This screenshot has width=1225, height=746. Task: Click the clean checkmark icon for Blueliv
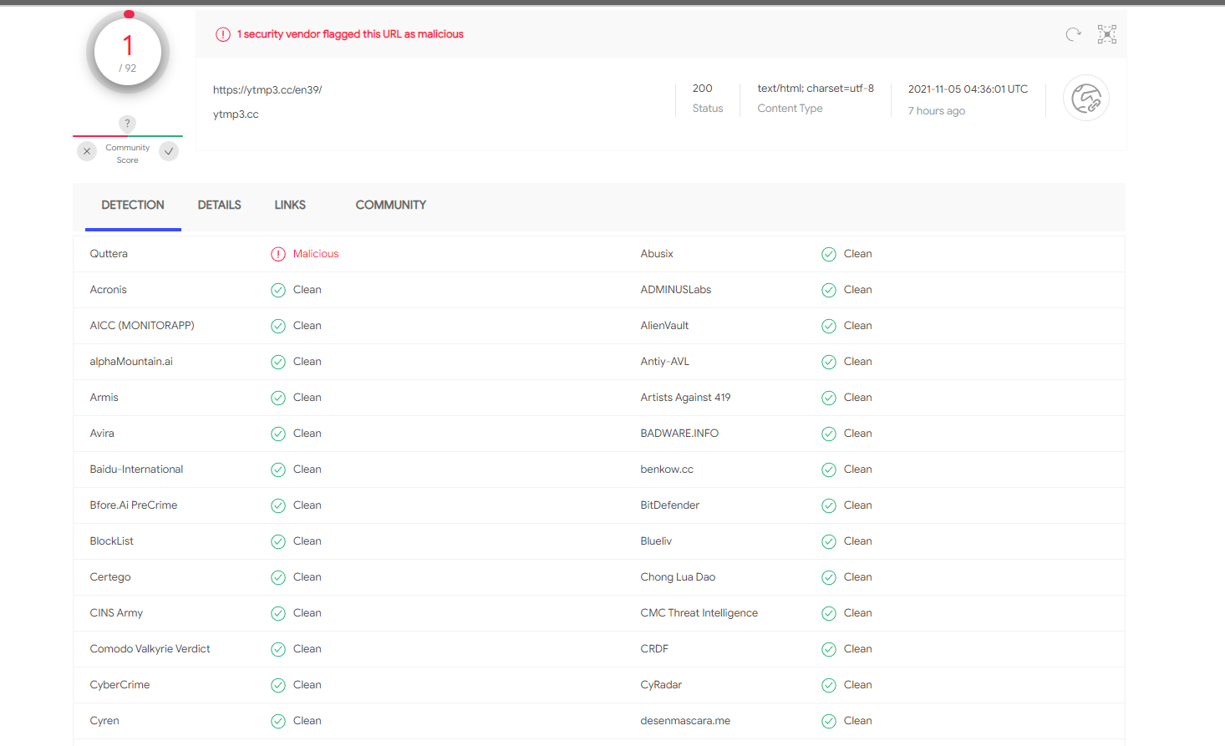point(829,541)
